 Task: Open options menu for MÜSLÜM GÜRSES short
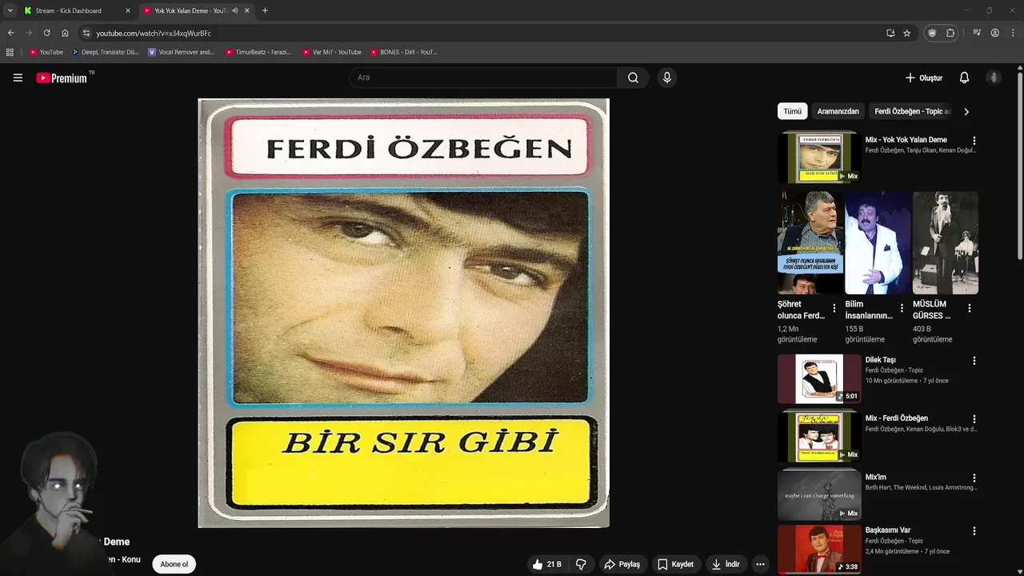click(x=970, y=308)
